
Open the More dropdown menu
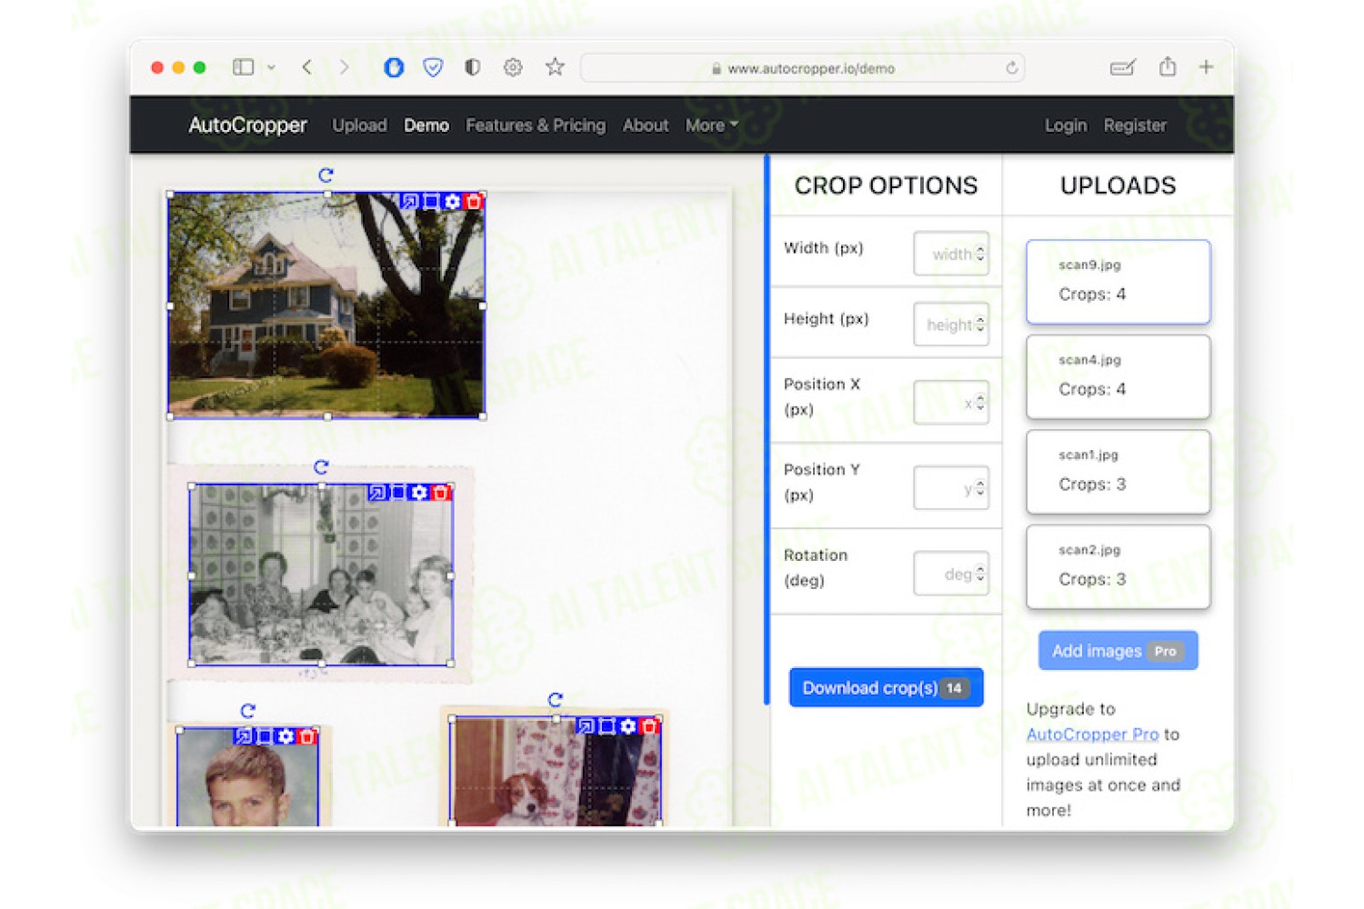click(711, 125)
